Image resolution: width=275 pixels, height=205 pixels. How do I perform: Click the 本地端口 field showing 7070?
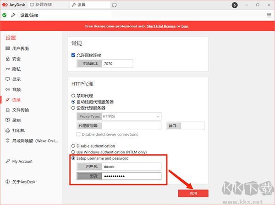[104, 63]
